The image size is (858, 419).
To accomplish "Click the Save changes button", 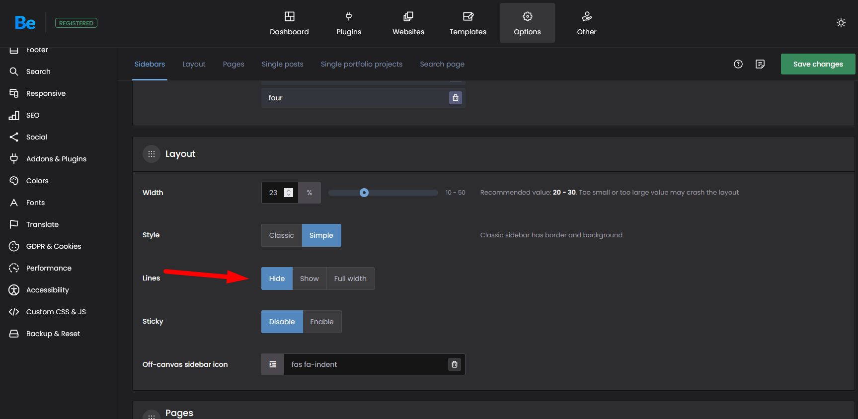I will coord(818,64).
